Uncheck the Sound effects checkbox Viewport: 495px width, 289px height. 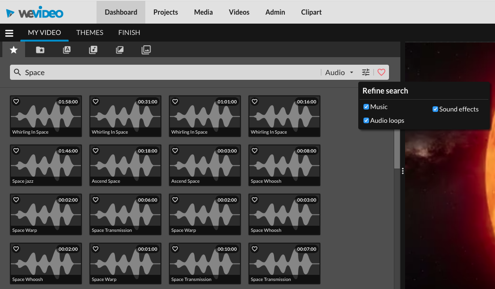coord(435,109)
